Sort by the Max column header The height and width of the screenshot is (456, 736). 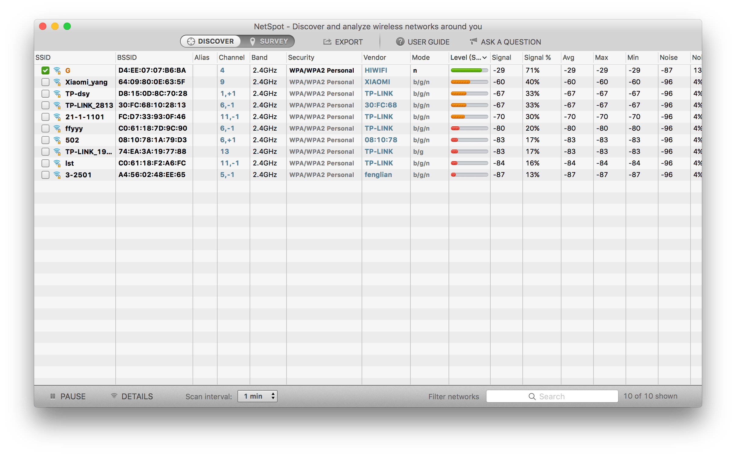tap(610, 57)
